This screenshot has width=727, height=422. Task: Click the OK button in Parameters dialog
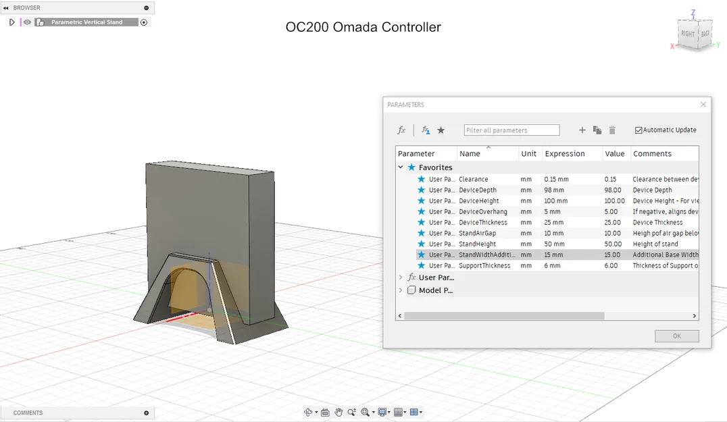[676, 336]
